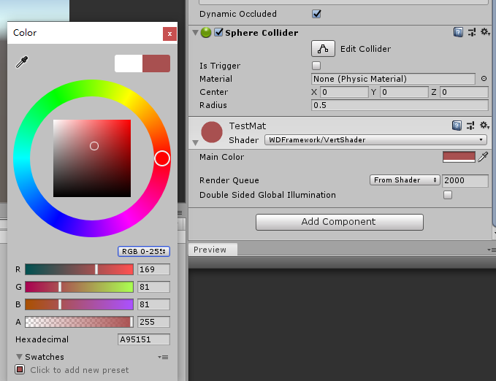Click the Edit Collider button
This screenshot has width=496, height=381.
(x=323, y=49)
